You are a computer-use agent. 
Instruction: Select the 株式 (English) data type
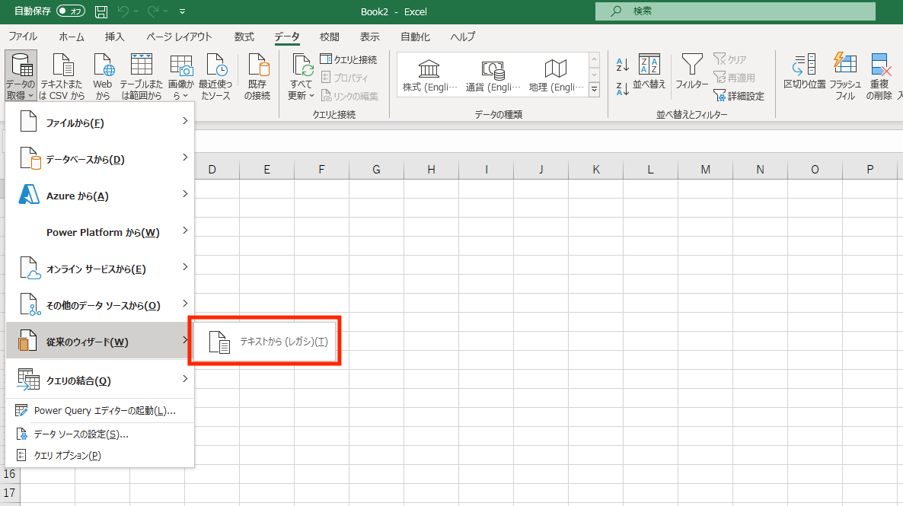[429, 75]
